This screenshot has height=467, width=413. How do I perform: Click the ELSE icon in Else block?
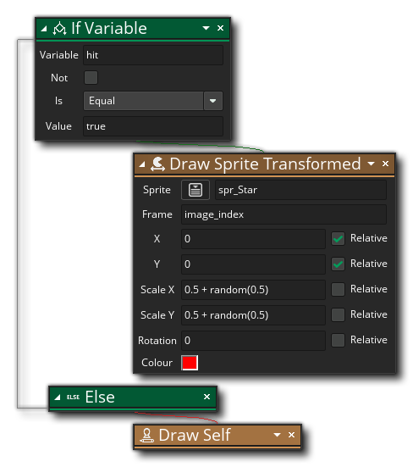pos(73,397)
